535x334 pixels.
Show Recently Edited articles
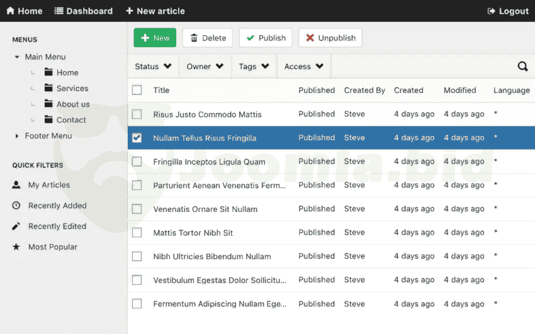pyautogui.click(x=57, y=226)
